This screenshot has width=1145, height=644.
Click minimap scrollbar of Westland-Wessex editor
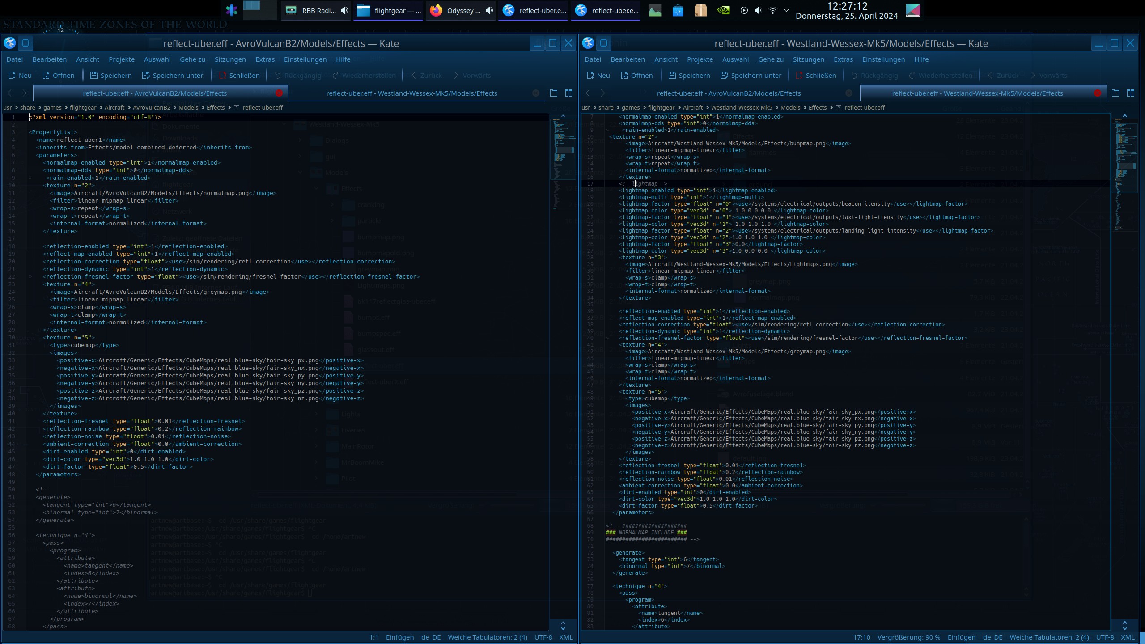(x=1125, y=367)
